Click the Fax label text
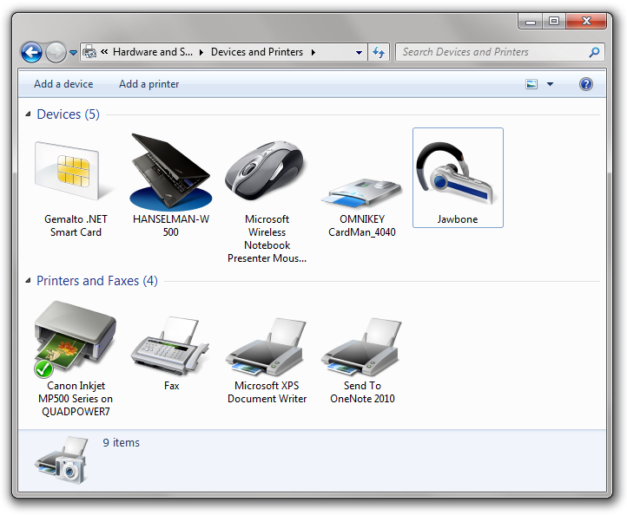Screen dimensions: 627x515 click(172, 386)
